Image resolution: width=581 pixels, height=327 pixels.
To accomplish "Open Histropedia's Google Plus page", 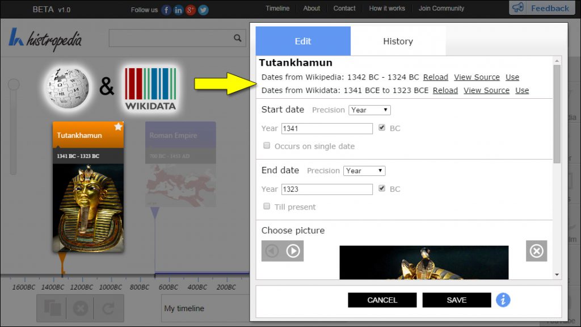I will coord(190,10).
